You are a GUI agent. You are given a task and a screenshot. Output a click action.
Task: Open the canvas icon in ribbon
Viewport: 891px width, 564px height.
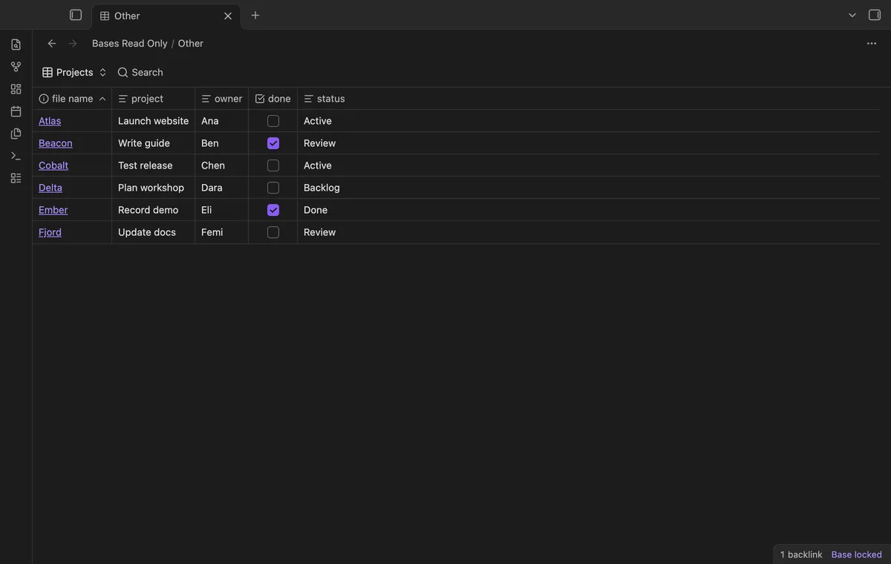[x=16, y=89]
